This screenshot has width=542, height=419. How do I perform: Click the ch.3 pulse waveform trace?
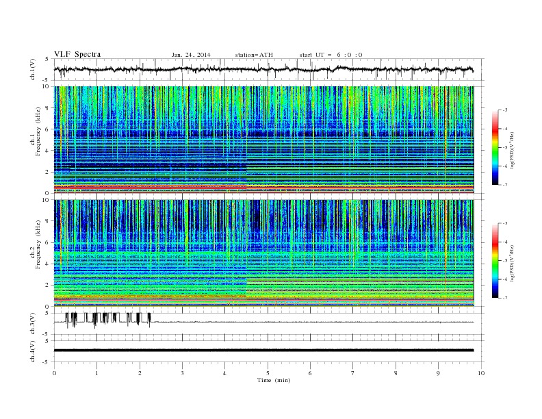[263, 322]
